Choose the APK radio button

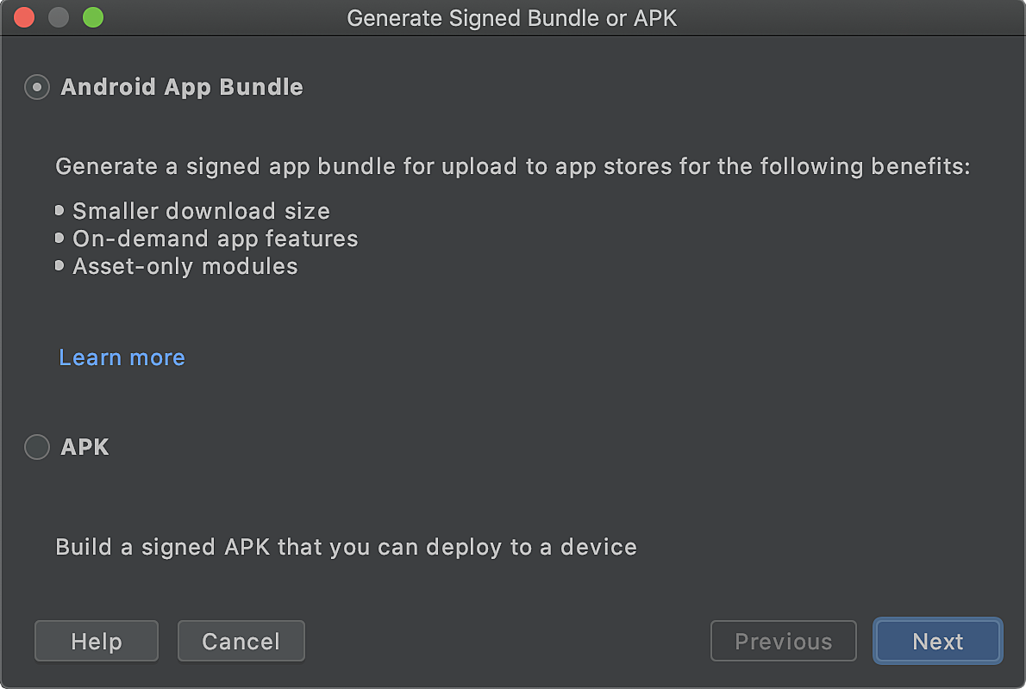click(x=37, y=447)
